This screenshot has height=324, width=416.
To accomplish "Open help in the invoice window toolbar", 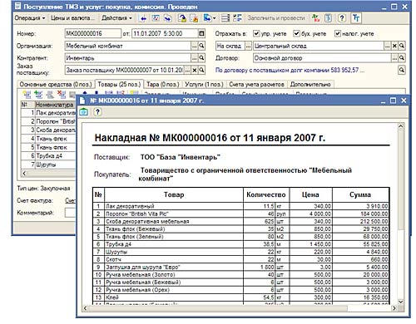I will (97, 112).
